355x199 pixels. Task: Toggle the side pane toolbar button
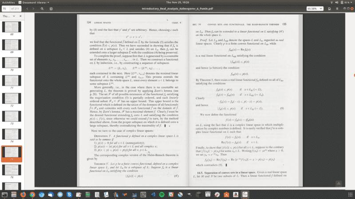(x=51, y=8)
